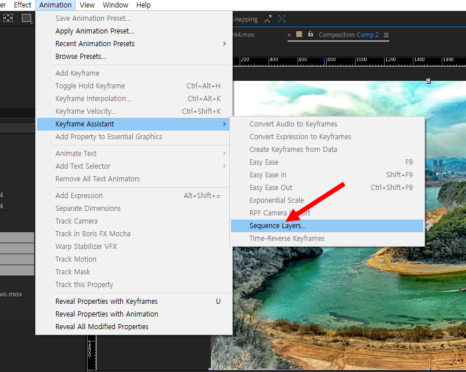Choose Apply Animation Preset
The height and width of the screenshot is (372, 466).
[x=134, y=31]
